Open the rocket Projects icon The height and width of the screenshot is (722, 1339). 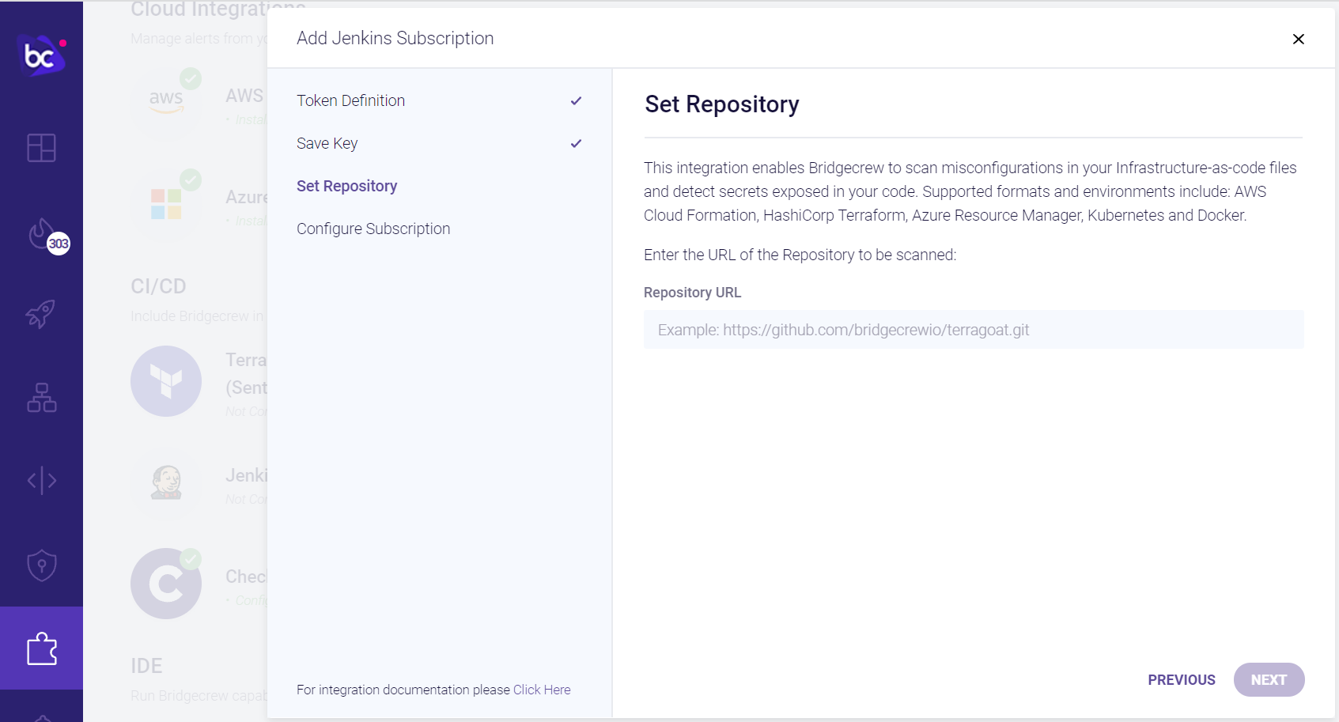[41, 314]
